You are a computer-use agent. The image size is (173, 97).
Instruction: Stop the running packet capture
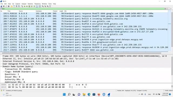tap(4, 6)
